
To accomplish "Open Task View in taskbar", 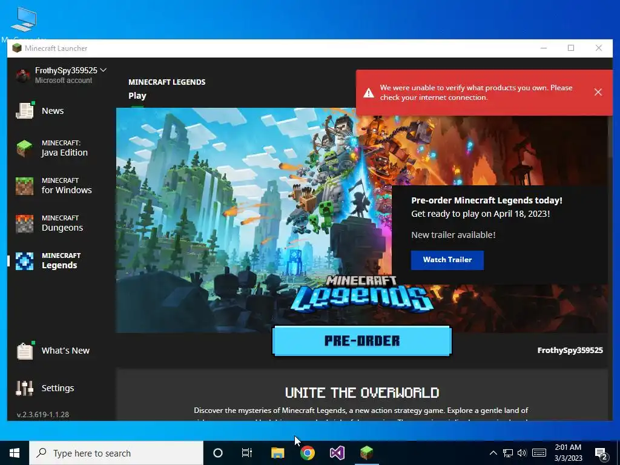I will 247,453.
